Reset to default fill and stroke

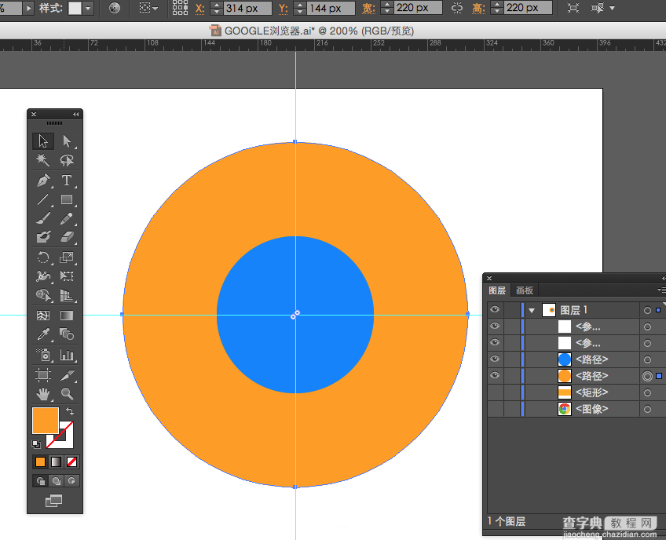tap(36, 444)
